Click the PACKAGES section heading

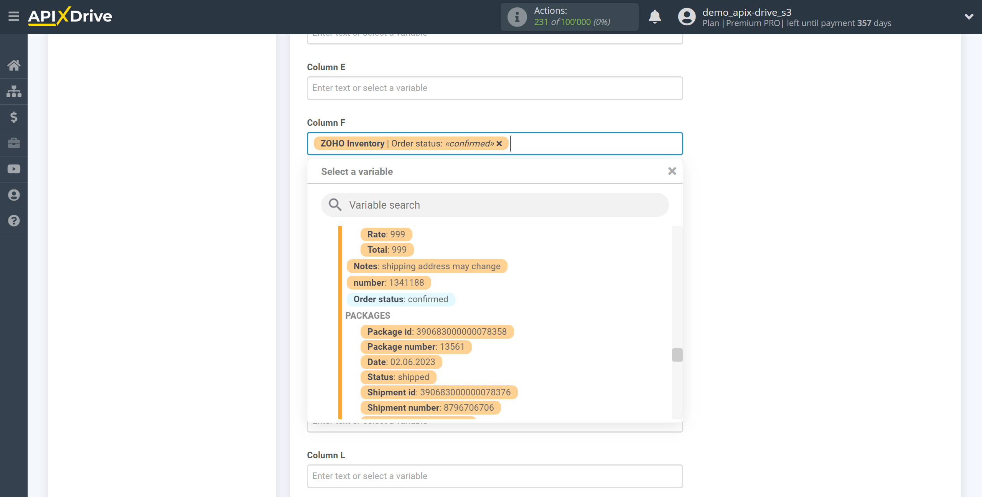[x=368, y=316]
